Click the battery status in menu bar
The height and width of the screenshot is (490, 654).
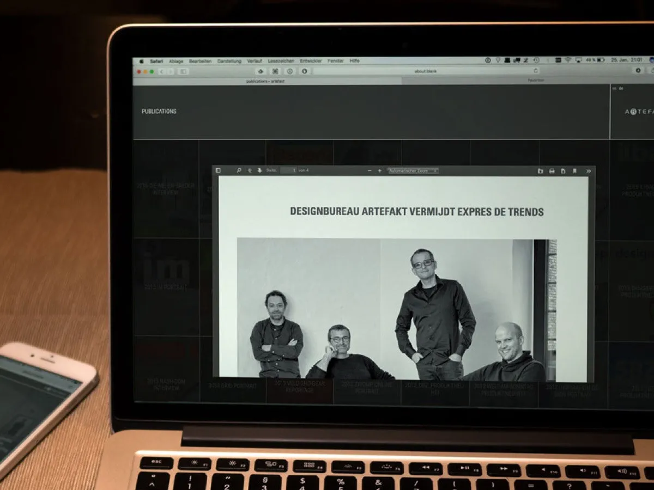click(x=595, y=60)
